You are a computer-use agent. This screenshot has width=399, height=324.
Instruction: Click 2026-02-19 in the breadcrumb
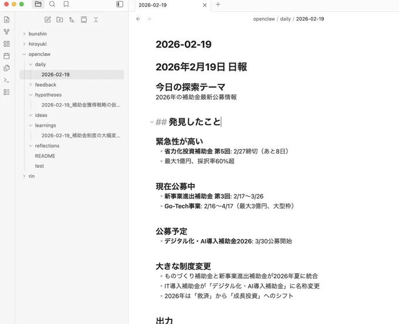coord(310,19)
